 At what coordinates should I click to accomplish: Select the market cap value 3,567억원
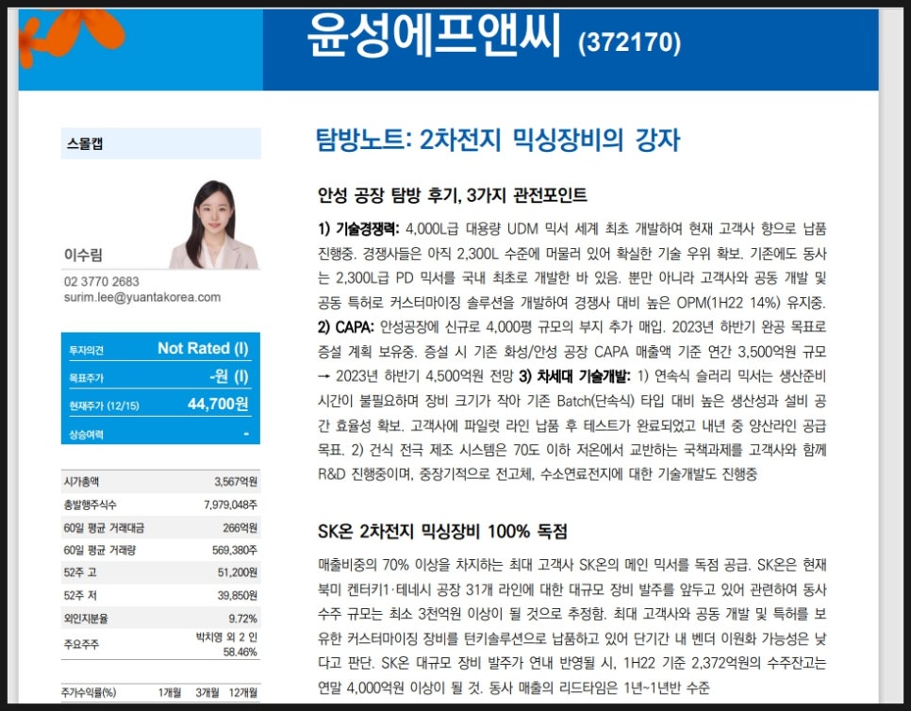pos(236,482)
